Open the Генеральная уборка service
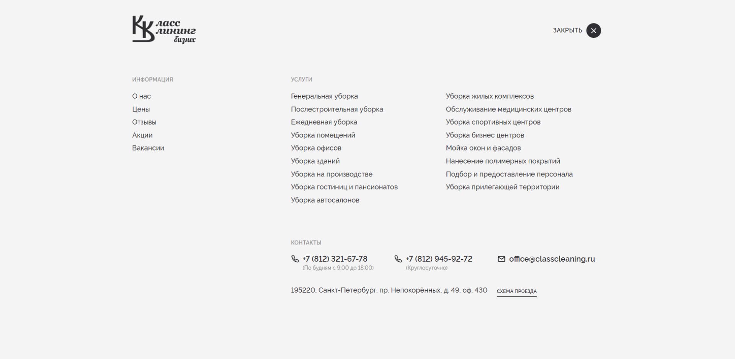 click(324, 96)
